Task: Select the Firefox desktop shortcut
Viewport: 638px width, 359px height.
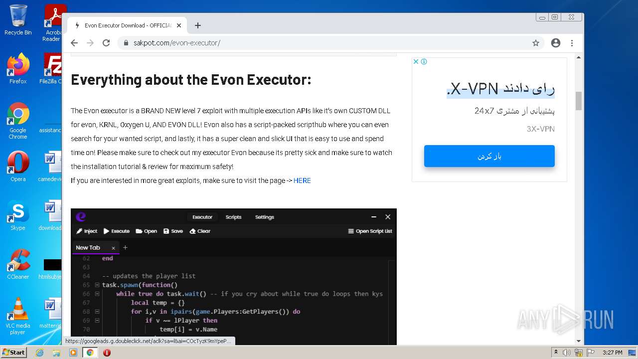Action: [x=18, y=68]
